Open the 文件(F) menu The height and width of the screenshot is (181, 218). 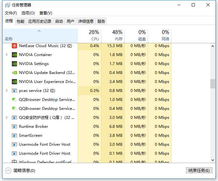tap(11, 13)
